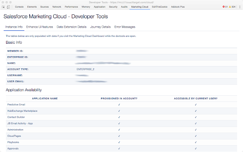Toggle the device toolbar icon
The width and height of the screenshot is (243, 152).
click(x=8, y=7)
